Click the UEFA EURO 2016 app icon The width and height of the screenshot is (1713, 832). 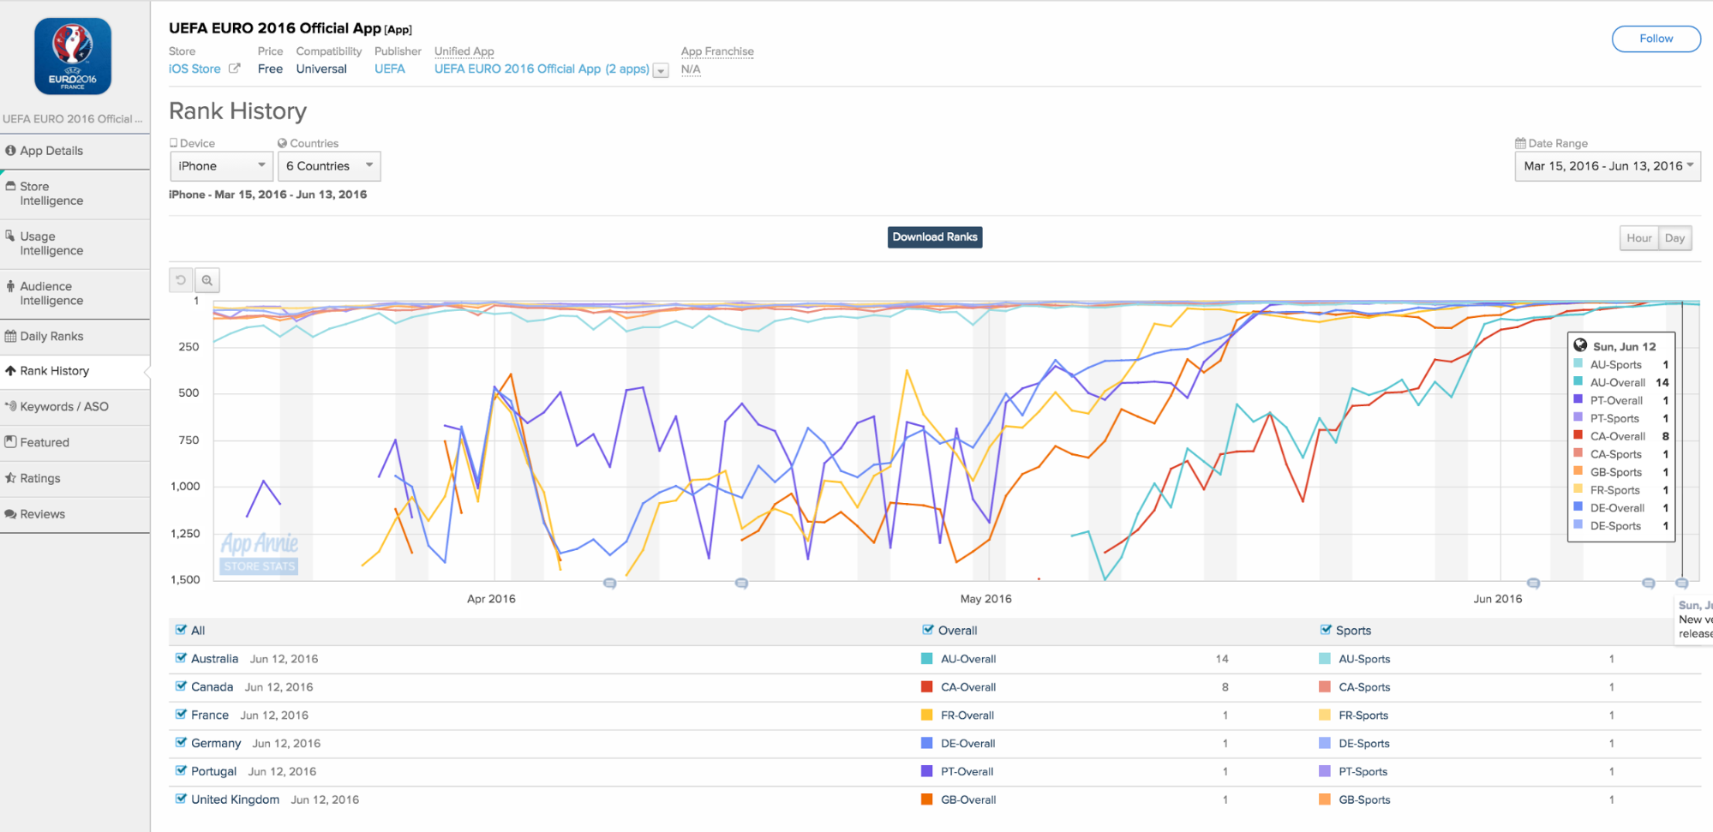click(x=73, y=57)
